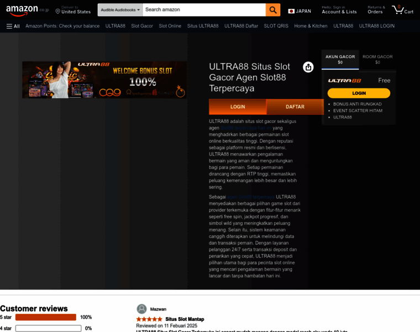Click the ULTRA88 logo in the buy box
Viewport: 420px width, 332px height.
(x=344, y=80)
